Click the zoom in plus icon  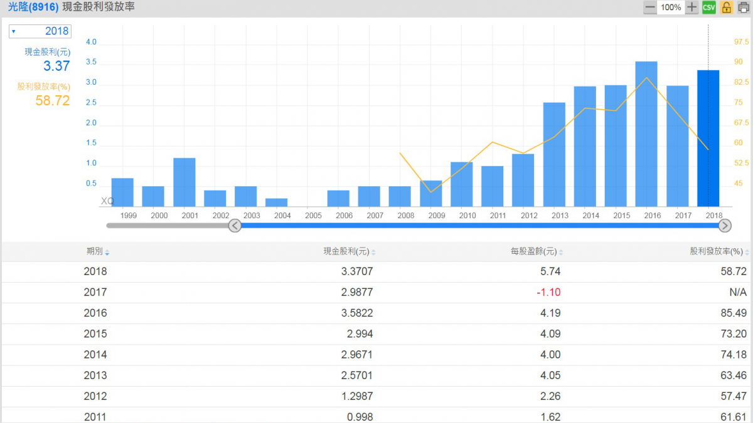[692, 8]
